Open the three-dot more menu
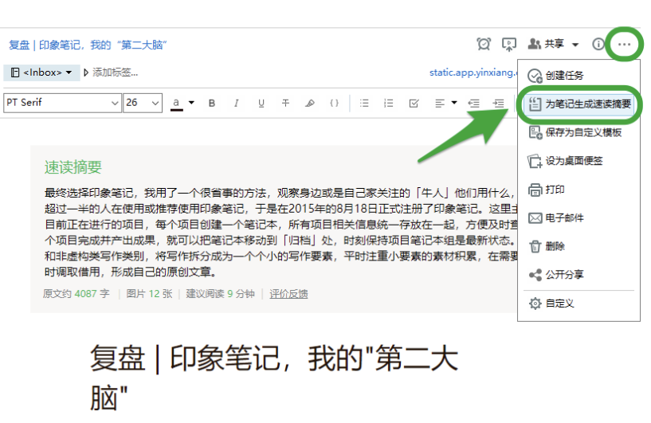The image size is (651, 423). click(624, 44)
